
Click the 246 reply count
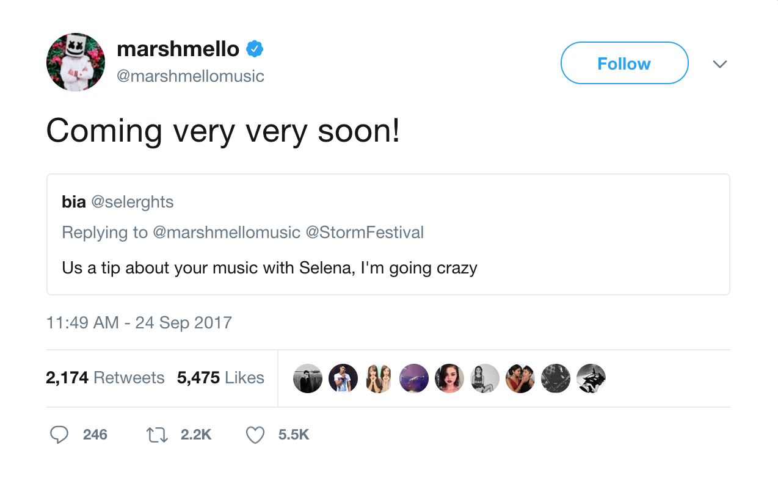pyautogui.click(x=95, y=435)
